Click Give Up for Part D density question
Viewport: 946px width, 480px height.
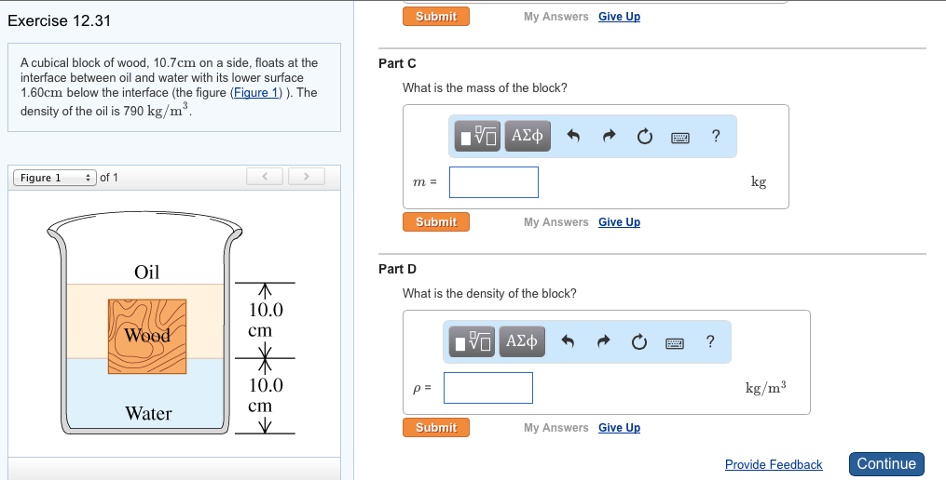619,428
